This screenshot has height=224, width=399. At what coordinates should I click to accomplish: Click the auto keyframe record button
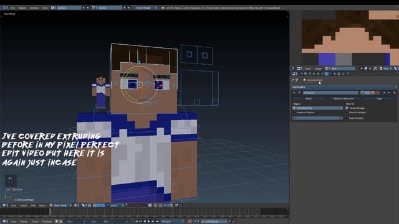click(190, 222)
